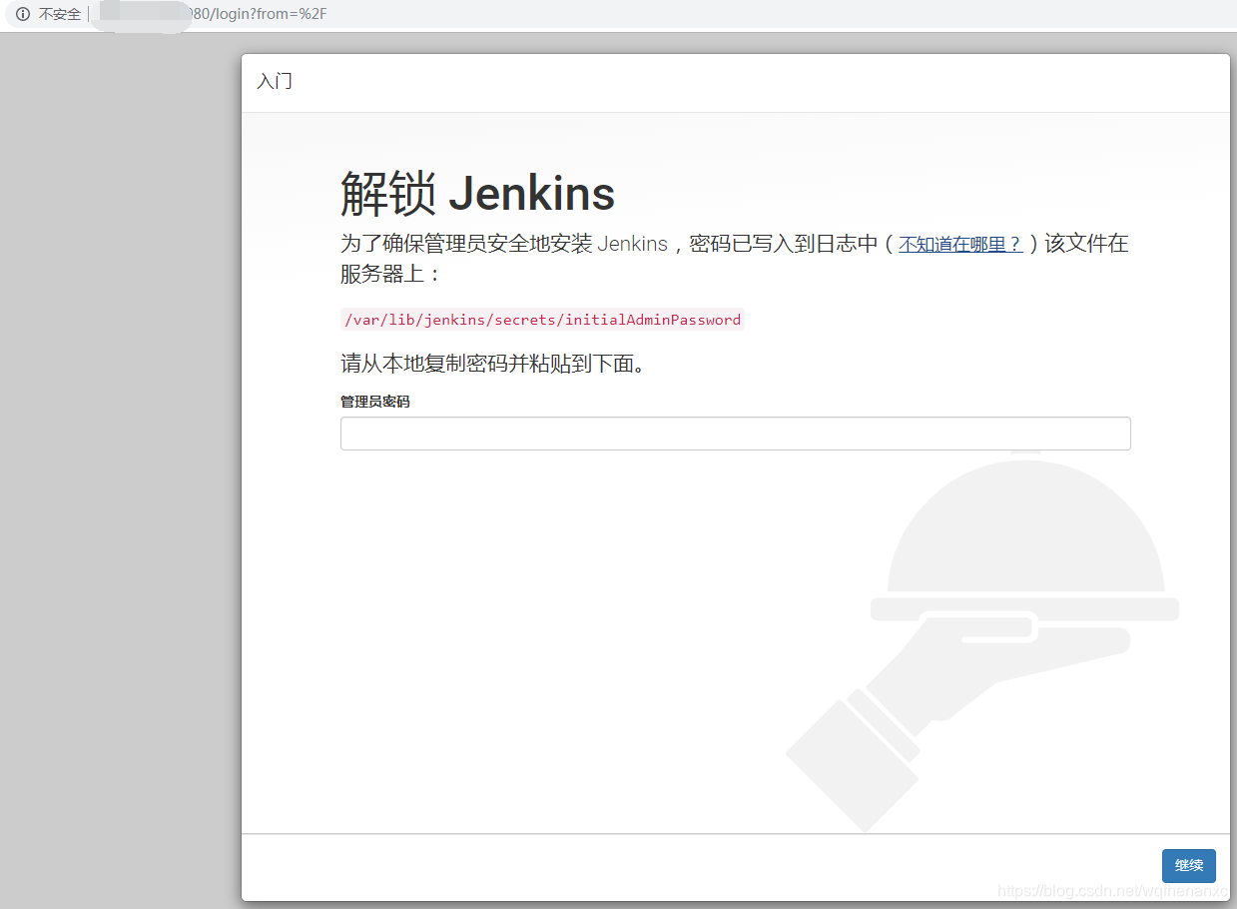Focus the 管理员密码 password field
The height and width of the screenshot is (909, 1237).
point(735,434)
